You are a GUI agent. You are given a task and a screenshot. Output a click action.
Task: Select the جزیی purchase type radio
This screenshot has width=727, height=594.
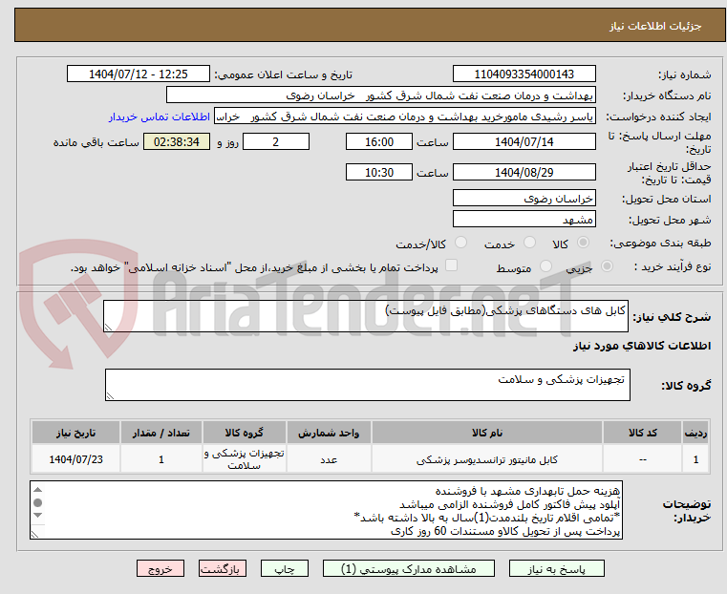click(607, 265)
